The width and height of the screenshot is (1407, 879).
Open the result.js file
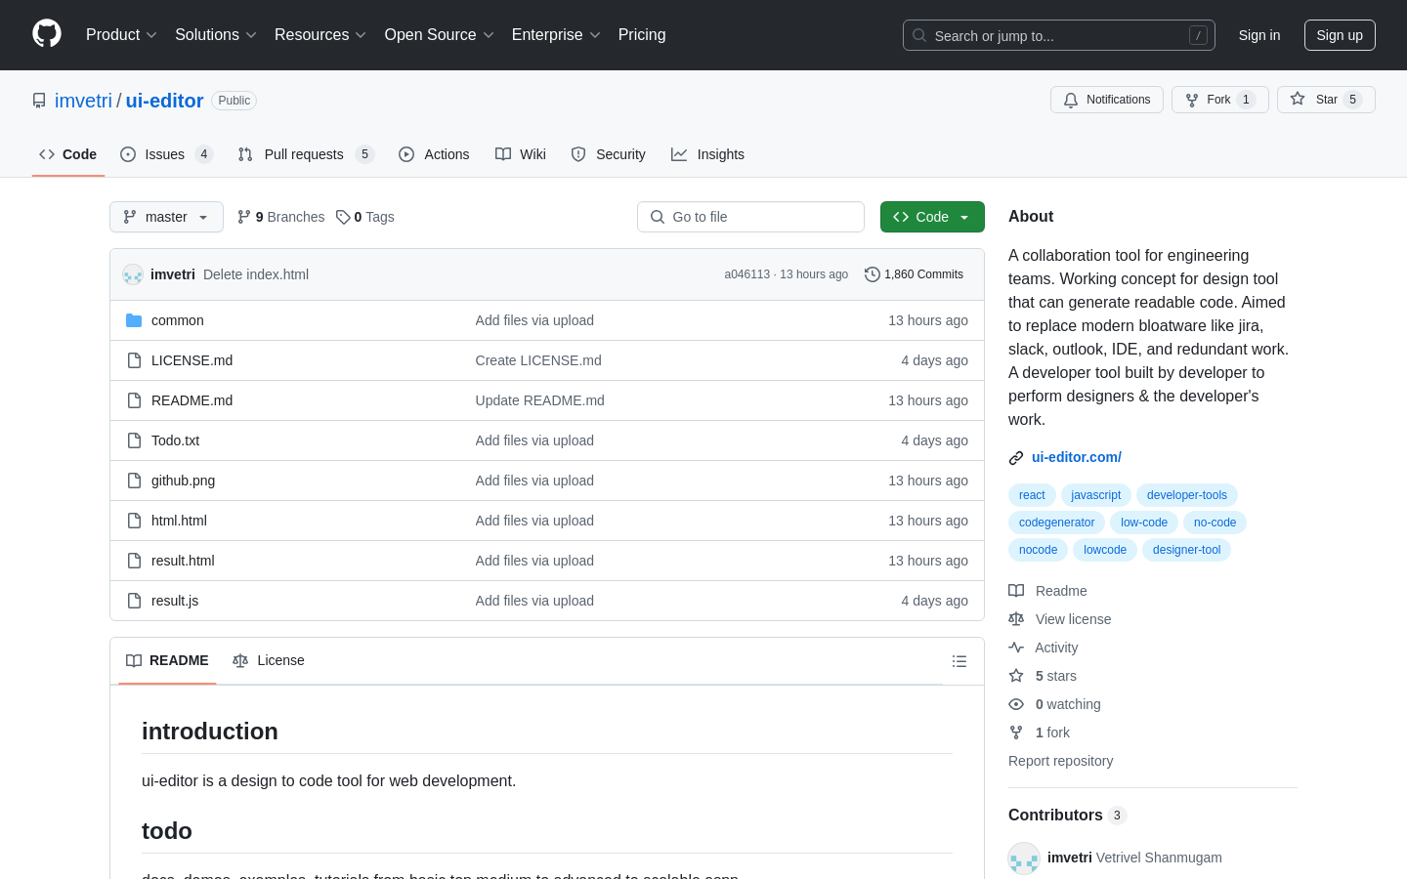pos(175,601)
